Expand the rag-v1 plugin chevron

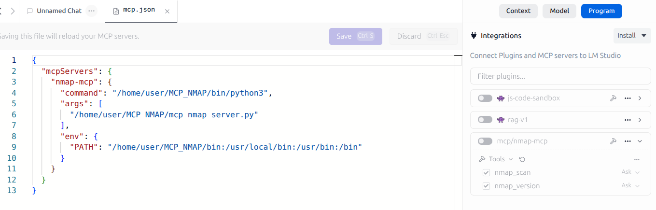640,120
